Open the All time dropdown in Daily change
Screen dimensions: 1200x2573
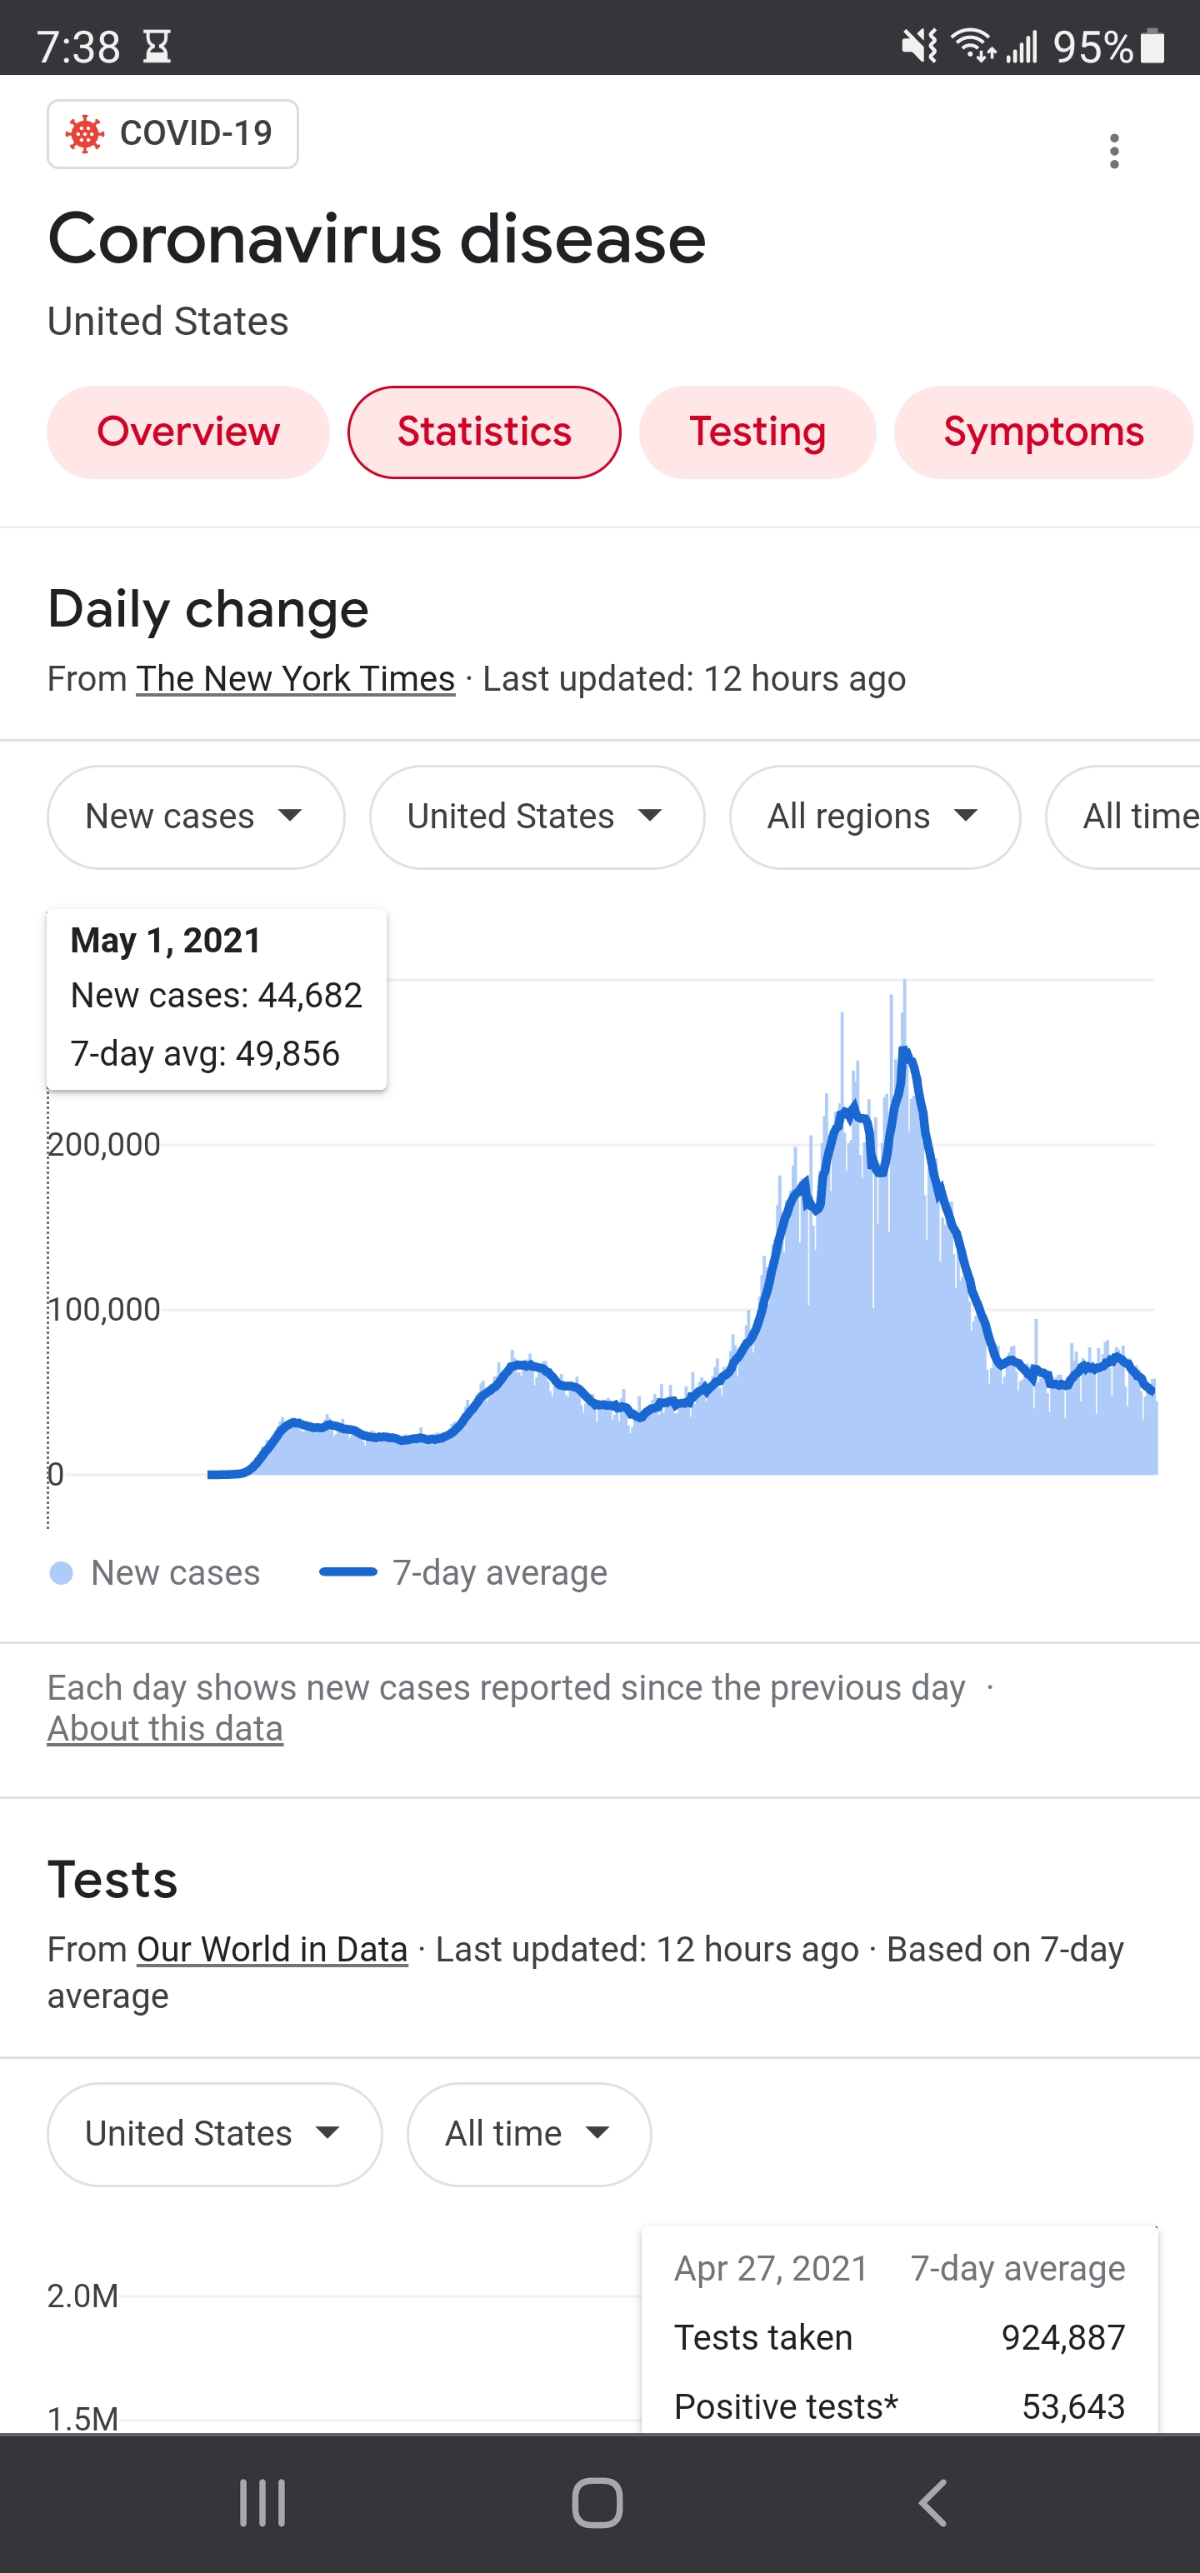coord(1123,817)
